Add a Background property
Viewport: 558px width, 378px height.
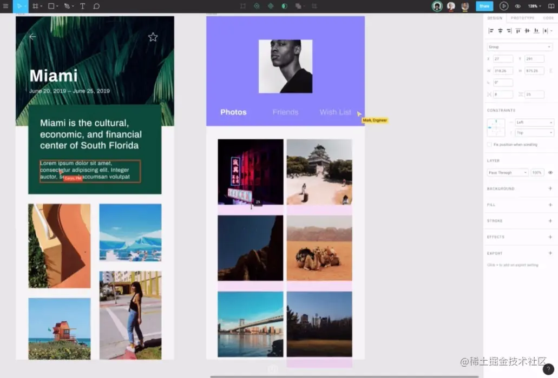(550, 188)
